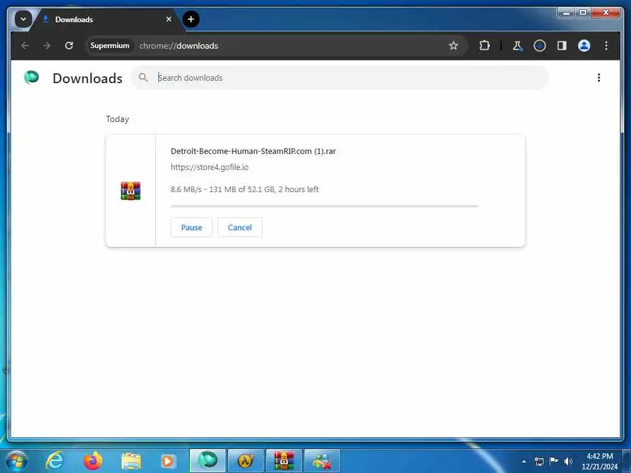
Task: Switch to Supermium taskbar button
Action: tap(207, 461)
